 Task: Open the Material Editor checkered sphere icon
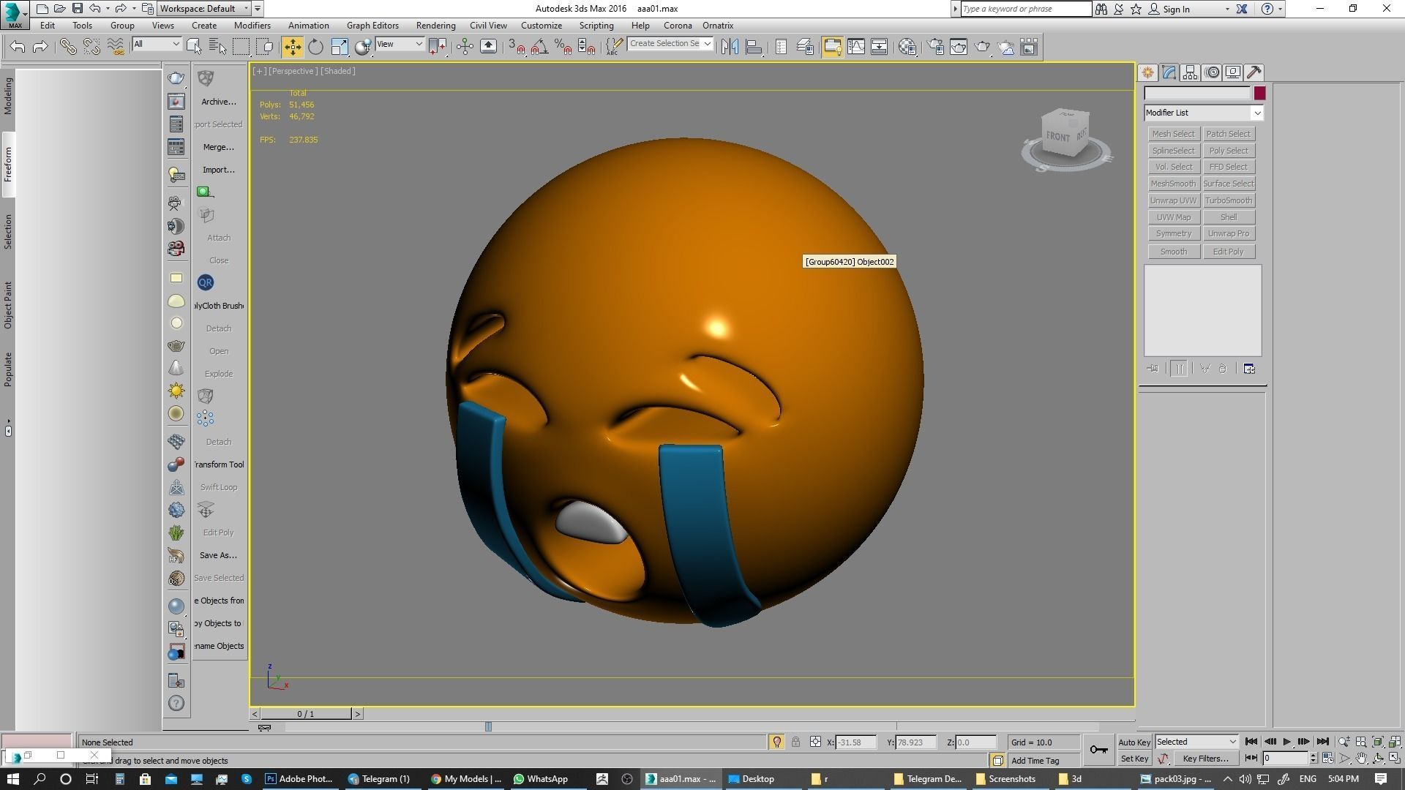point(907,47)
